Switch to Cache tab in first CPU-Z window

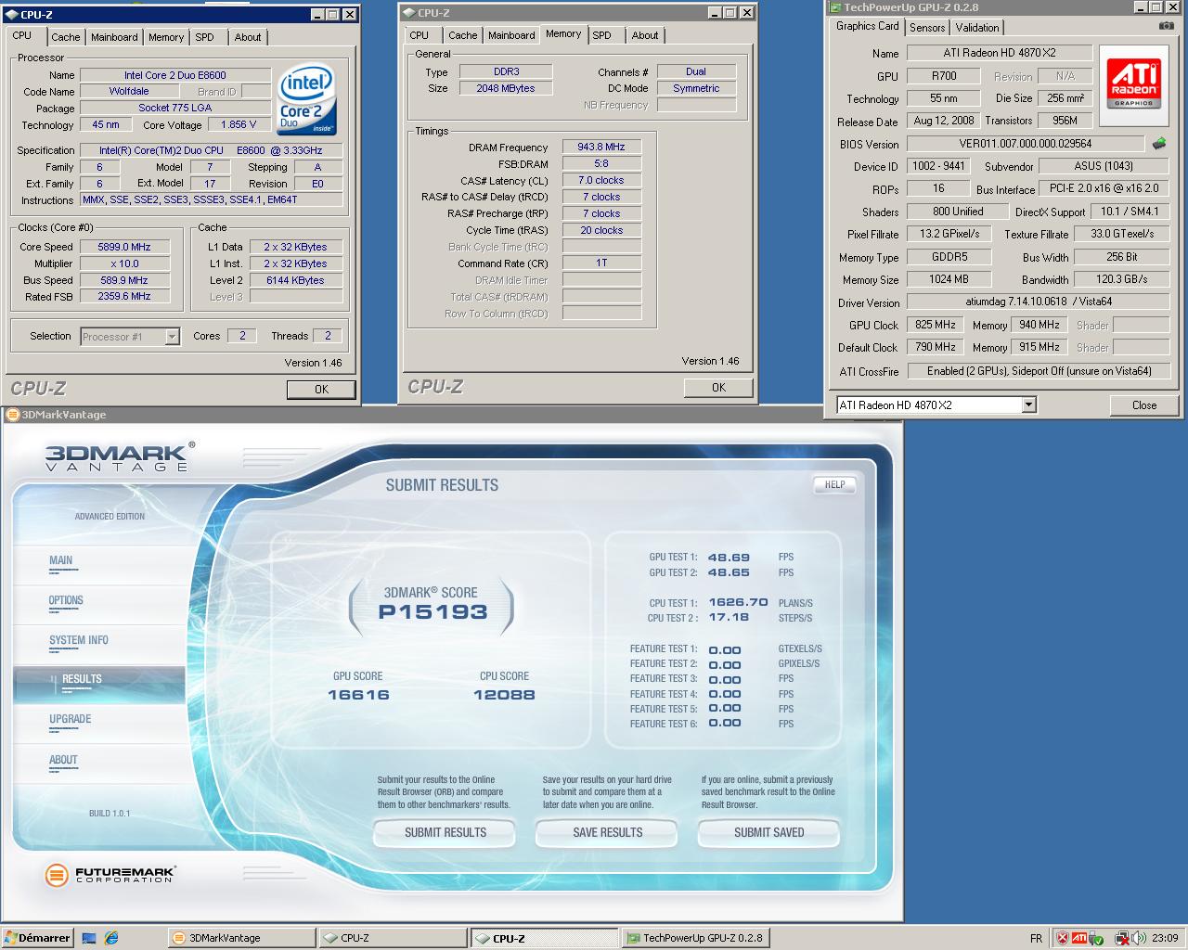pos(65,37)
